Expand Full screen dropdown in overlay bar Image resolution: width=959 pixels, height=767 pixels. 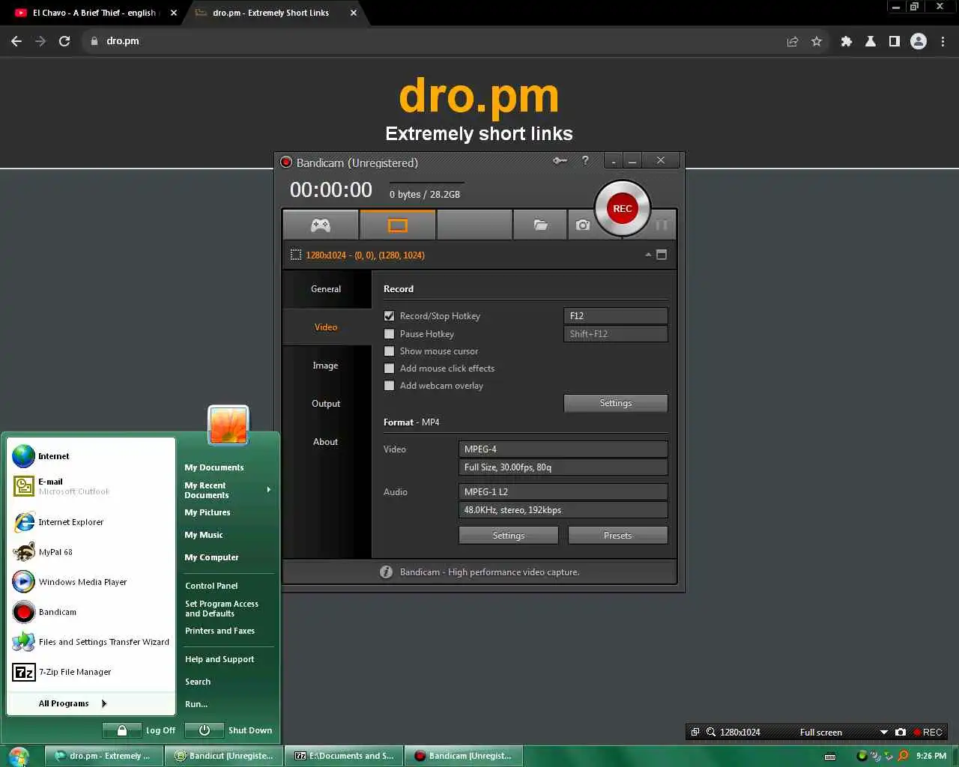tap(883, 733)
